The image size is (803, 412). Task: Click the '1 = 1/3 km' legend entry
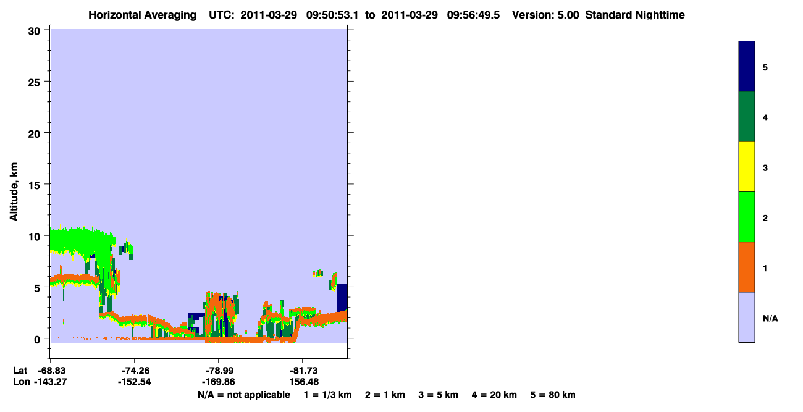(327, 395)
